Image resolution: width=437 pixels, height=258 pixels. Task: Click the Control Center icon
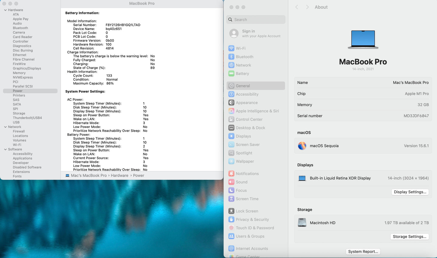(x=231, y=119)
